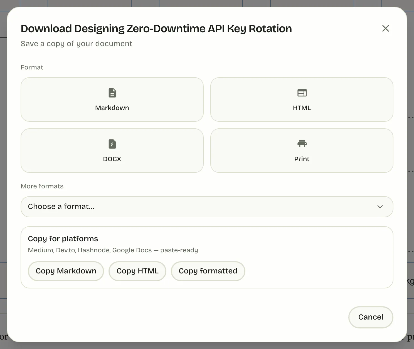Select the Markdown format label
414x349 pixels.
(112, 108)
